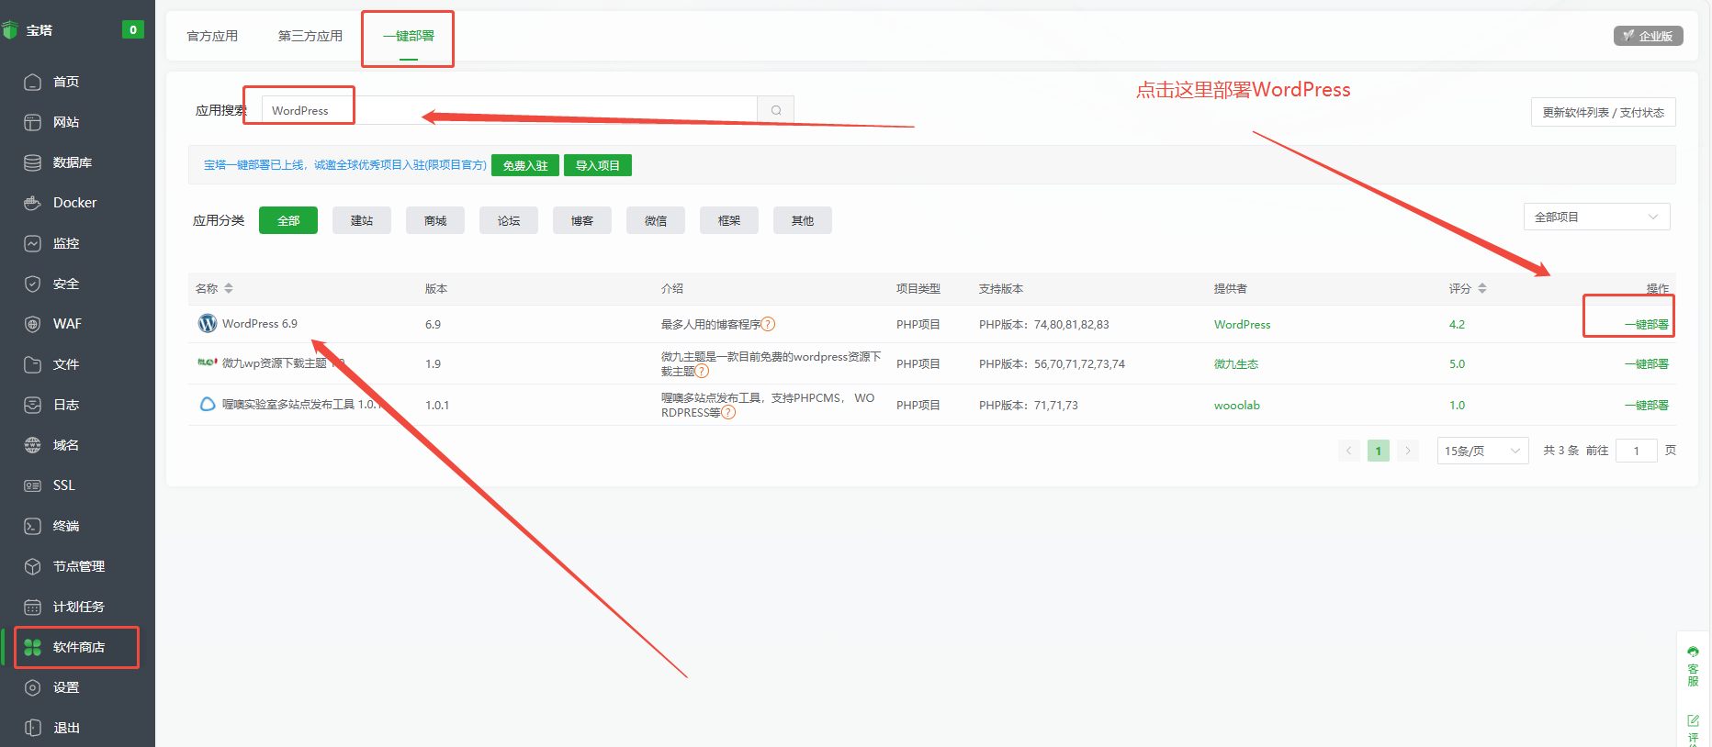Open the wooolab provider link
Screen dimensions: 1712x747
point(1237,405)
